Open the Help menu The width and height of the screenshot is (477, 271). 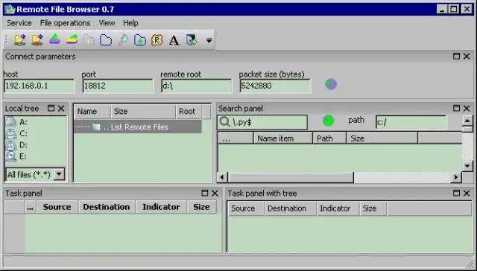click(x=130, y=23)
